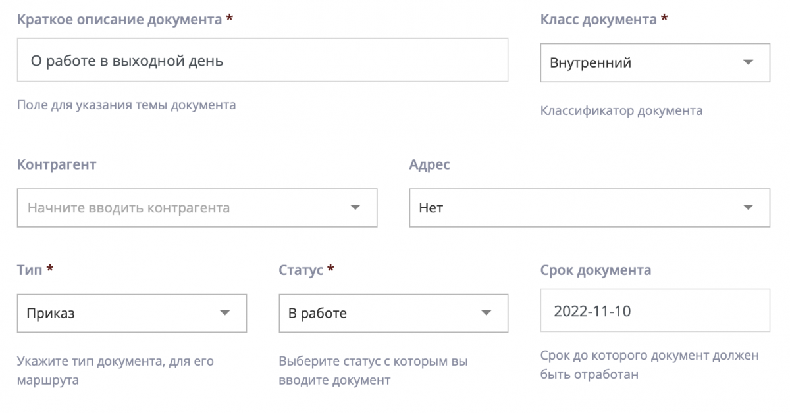Click the 'Класс документа' label
Image resolution: width=790 pixels, height=413 pixels.
pos(598,20)
